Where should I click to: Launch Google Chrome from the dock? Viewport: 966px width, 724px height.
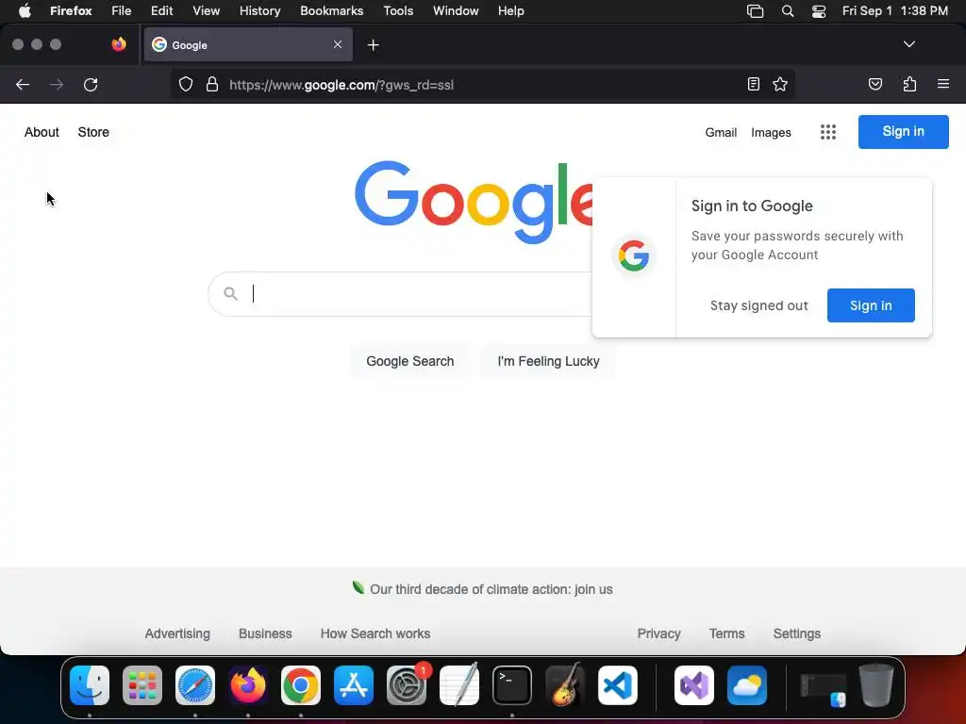tap(301, 685)
